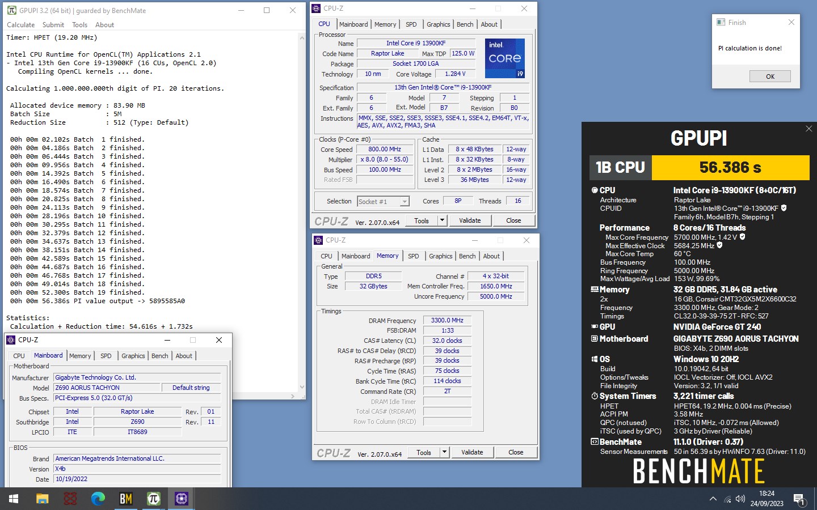The width and height of the screenshot is (817, 510).
Task: Click Tools button in top CPU-Z window
Action: (x=422, y=220)
